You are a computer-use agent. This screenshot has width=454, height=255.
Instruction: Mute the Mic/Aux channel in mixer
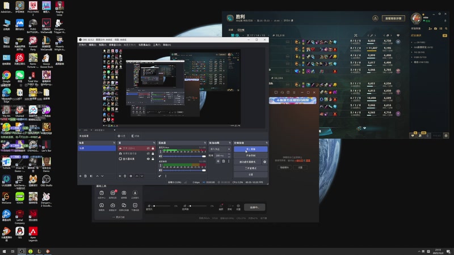(x=161, y=156)
